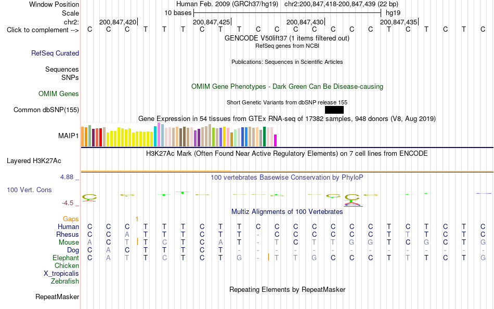Select the X_tropicalis alignment row label
494x309 pixels.
click(x=61, y=274)
